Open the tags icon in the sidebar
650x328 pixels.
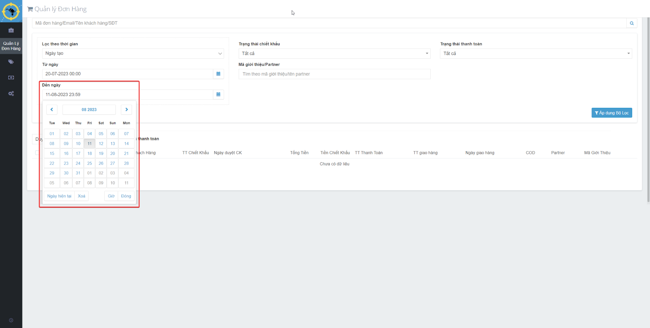click(11, 62)
